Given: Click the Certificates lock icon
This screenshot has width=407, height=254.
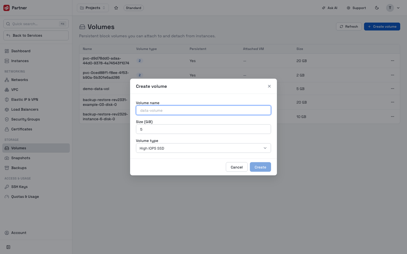Looking at the screenshot, I should pos(7,129).
